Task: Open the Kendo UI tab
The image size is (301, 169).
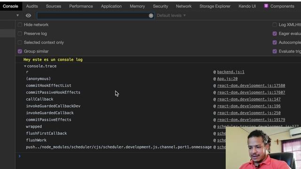Action: pos(247,6)
